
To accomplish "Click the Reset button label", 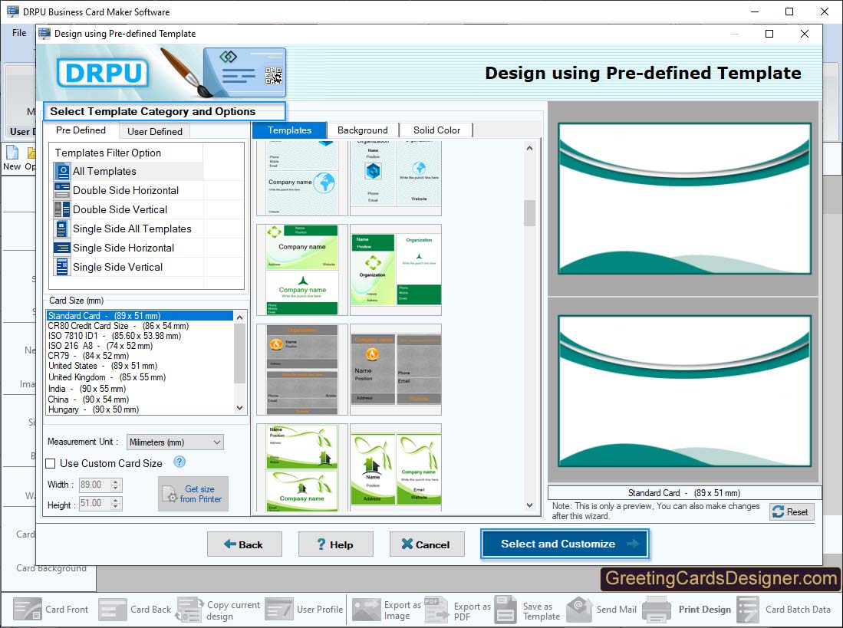I will (797, 512).
